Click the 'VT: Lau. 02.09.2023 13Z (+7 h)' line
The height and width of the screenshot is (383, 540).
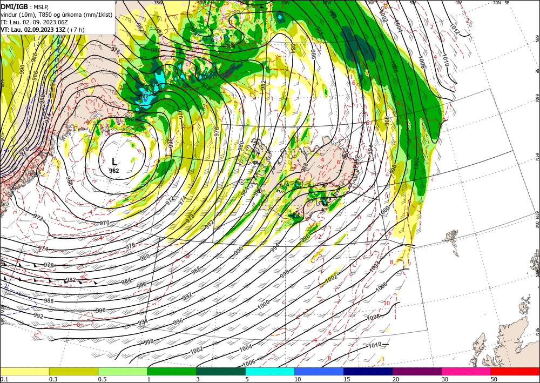point(42,30)
